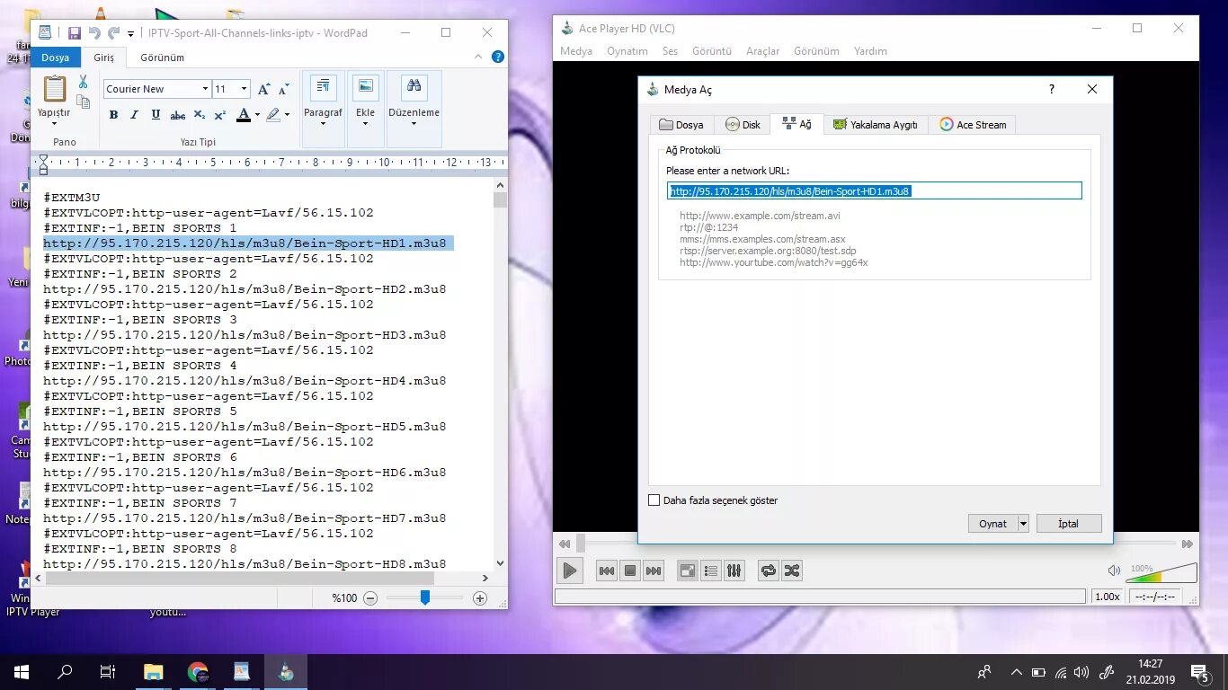Copy selection using copy icon

(x=83, y=102)
